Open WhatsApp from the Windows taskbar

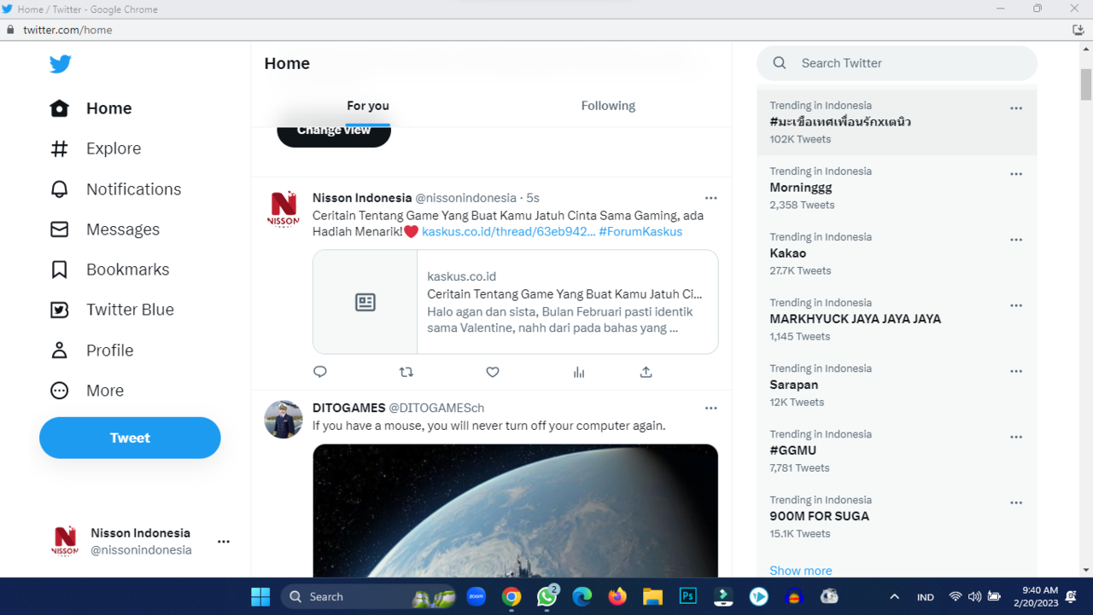click(546, 597)
